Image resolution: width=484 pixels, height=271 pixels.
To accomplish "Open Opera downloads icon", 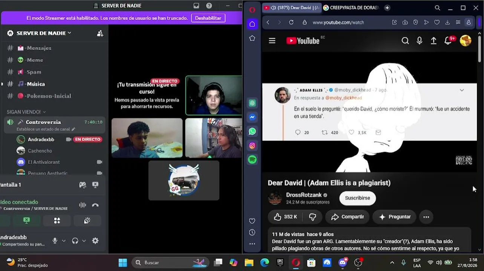I will (x=447, y=22).
